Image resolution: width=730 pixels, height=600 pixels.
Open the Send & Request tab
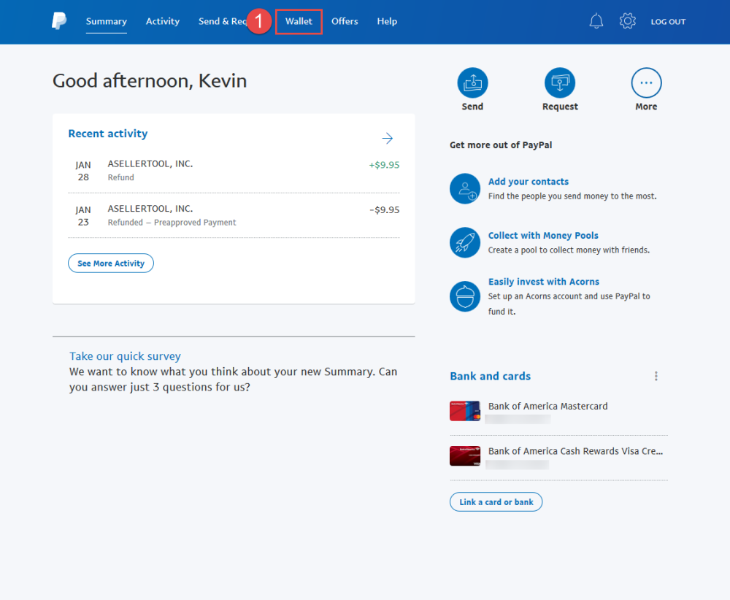coord(222,21)
